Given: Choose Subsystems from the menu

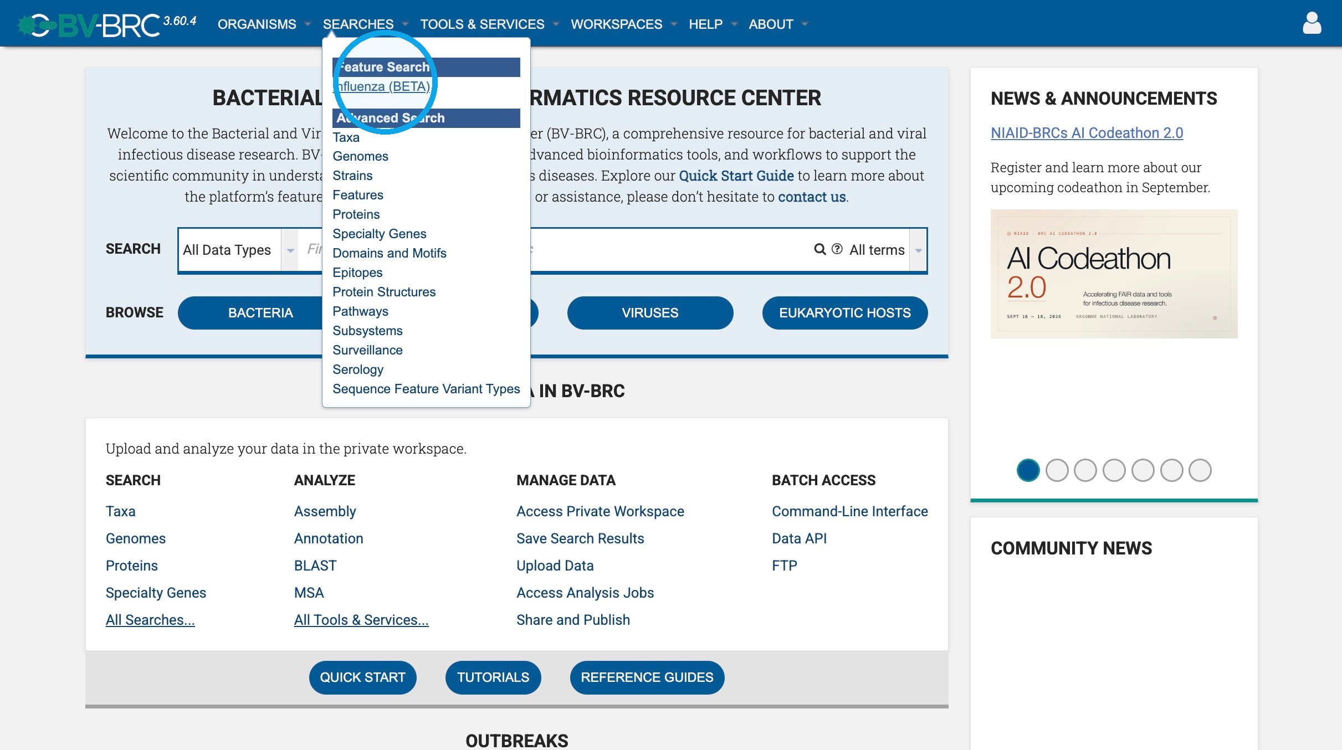Looking at the screenshot, I should [x=367, y=331].
